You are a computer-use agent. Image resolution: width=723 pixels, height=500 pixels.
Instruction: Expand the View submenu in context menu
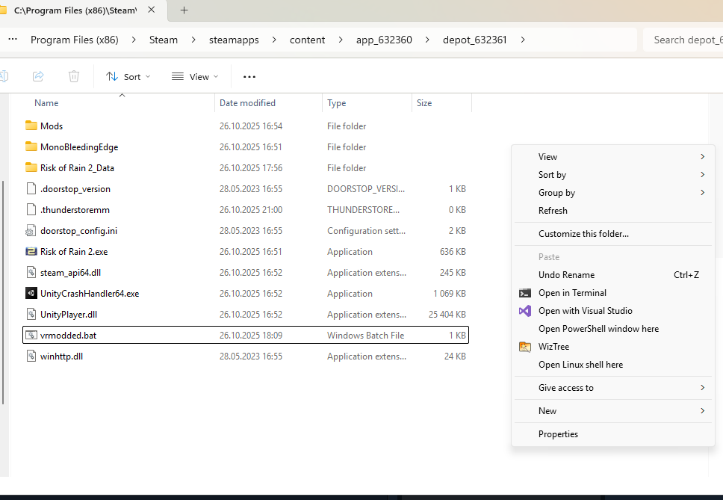pos(613,157)
